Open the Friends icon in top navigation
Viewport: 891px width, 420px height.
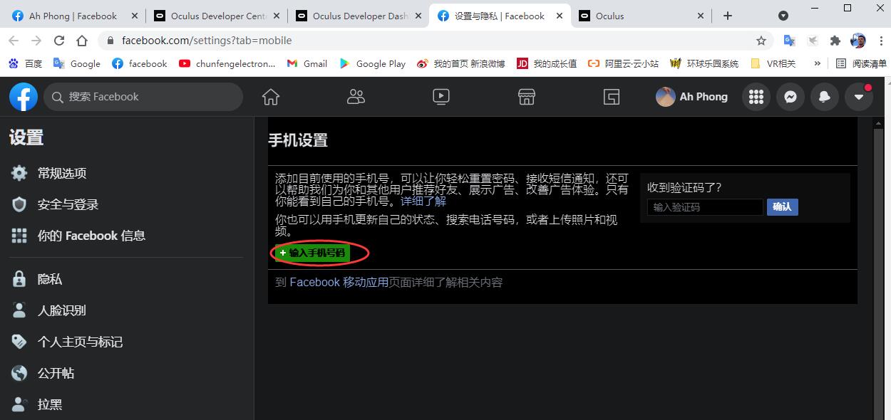[356, 97]
